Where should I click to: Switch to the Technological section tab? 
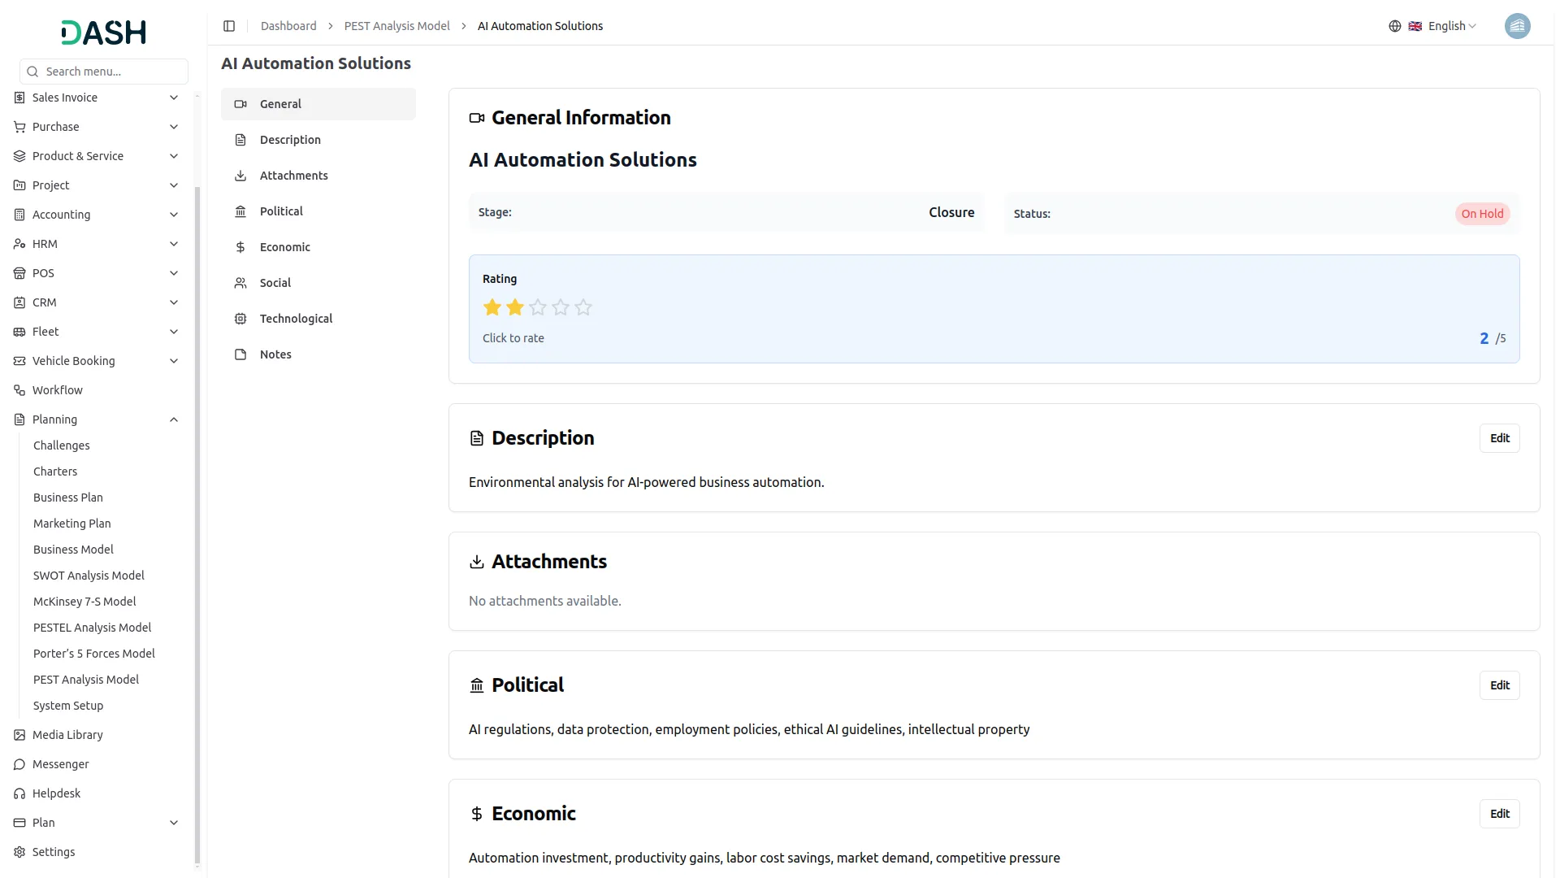[296, 319]
